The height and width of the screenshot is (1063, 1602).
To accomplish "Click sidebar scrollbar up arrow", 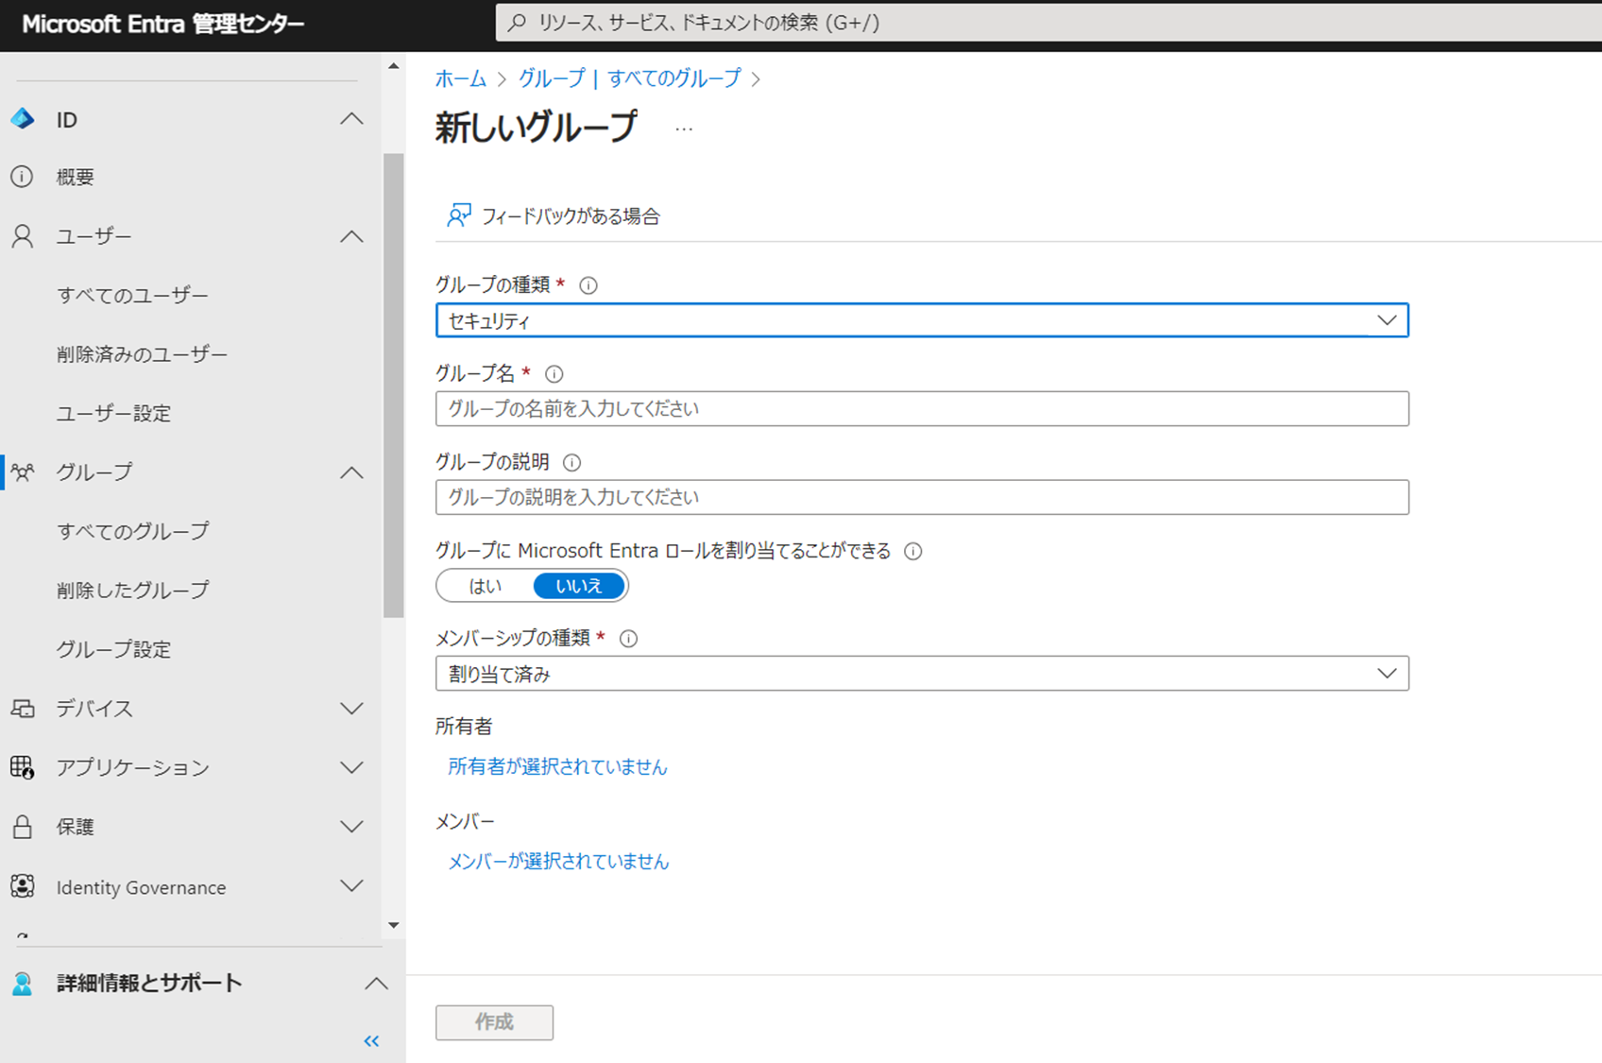I will [394, 66].
